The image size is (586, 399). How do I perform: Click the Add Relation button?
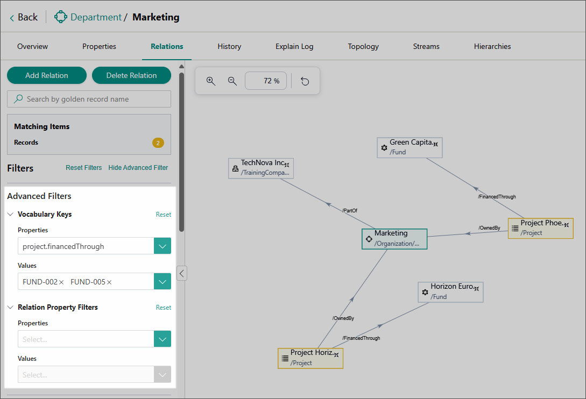47,75
